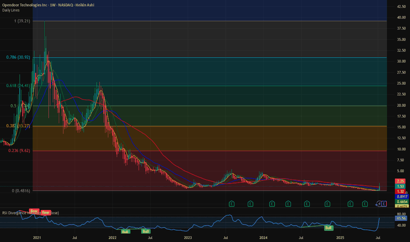This screenshot has height=242, width=410.
Task: Click the Fibonacci level 1 (39.21) label
Action: coord(22,21)
